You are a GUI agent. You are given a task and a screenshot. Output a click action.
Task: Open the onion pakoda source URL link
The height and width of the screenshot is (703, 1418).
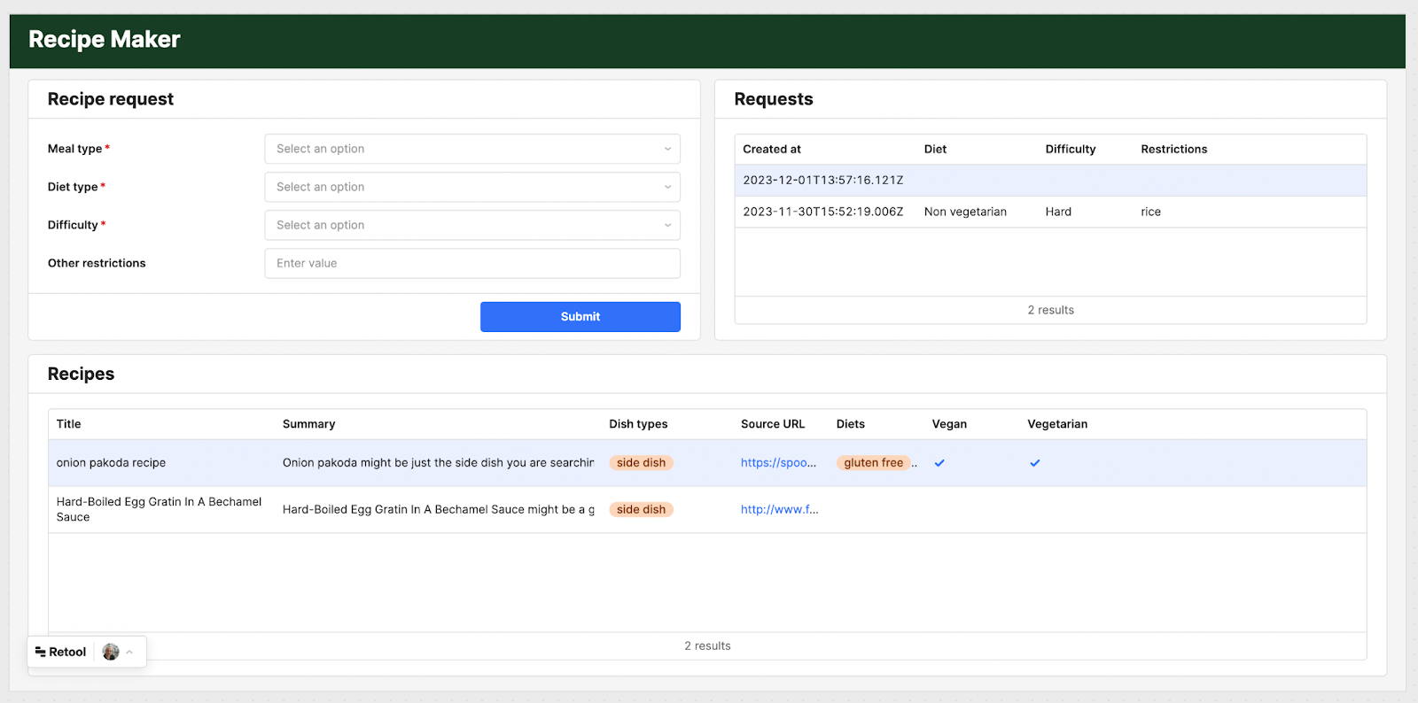pyautogui.click(x=777, y=463)
